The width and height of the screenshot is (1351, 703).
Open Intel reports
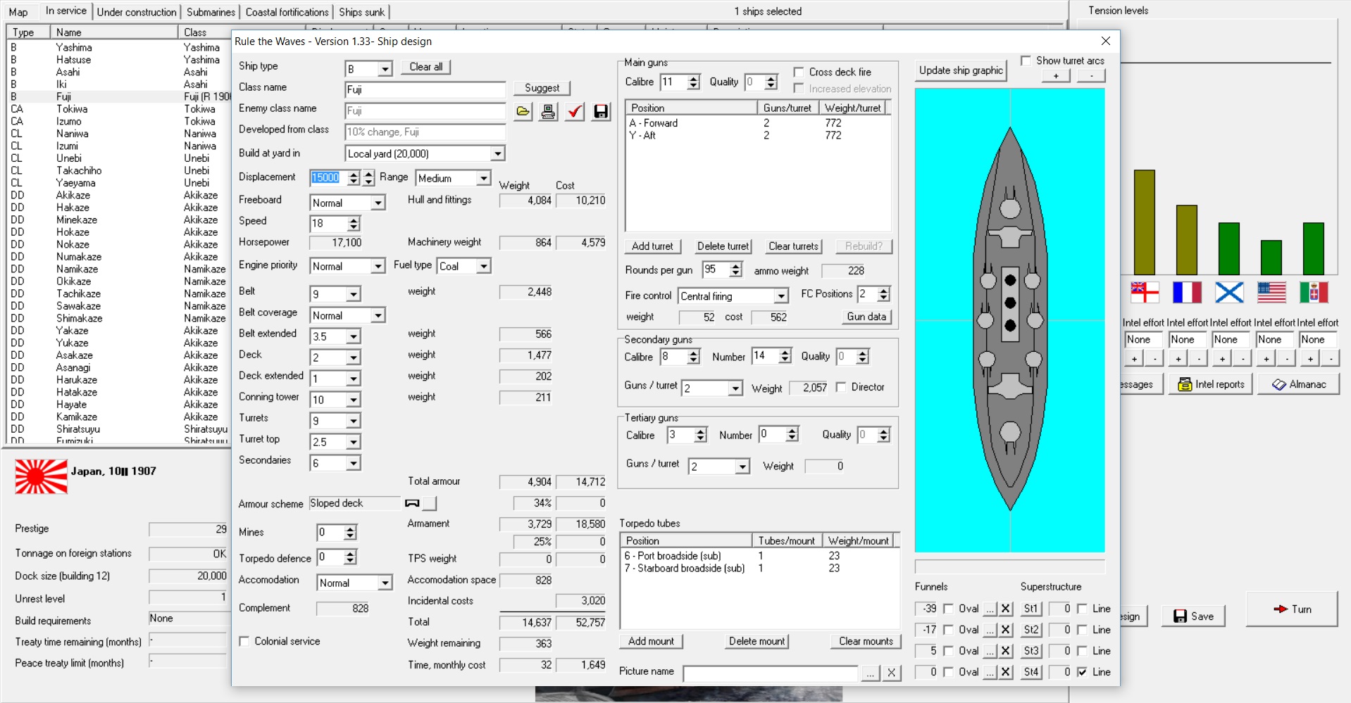(x=1211, y=384)
